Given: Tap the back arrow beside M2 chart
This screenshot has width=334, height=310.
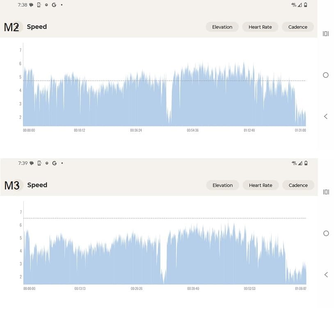Looking at the screenshot, I should (326, 116).
